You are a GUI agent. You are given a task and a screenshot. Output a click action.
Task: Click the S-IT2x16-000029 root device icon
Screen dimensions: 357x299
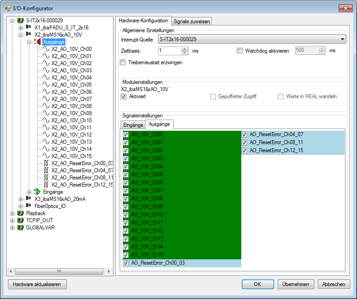click(20, 21)
